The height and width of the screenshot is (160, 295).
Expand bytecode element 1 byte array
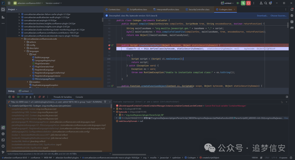[x=117, y=118]
